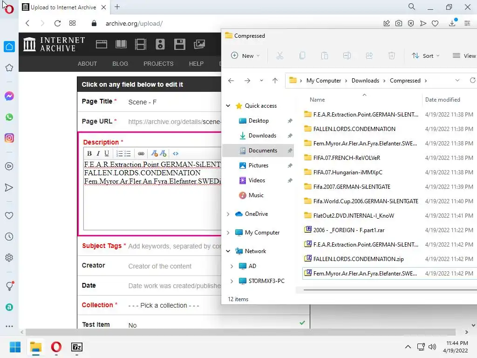Image resolution: width=477 pixels, height=358 pixels.
Task: Click My Computer in breadcrumb path
Action: tap(324, 80)
